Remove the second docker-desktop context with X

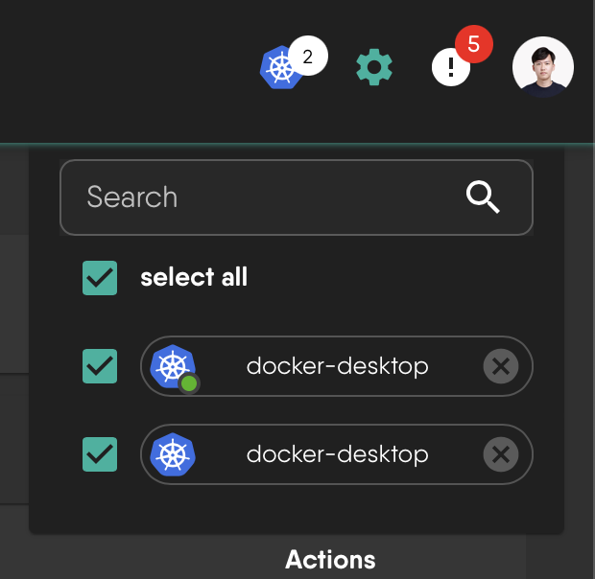pos(500,453)
